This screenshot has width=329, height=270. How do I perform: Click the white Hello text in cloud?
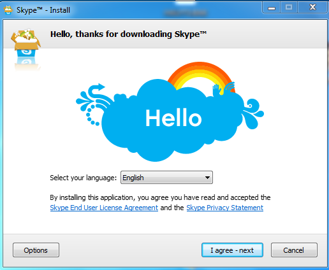173,118
